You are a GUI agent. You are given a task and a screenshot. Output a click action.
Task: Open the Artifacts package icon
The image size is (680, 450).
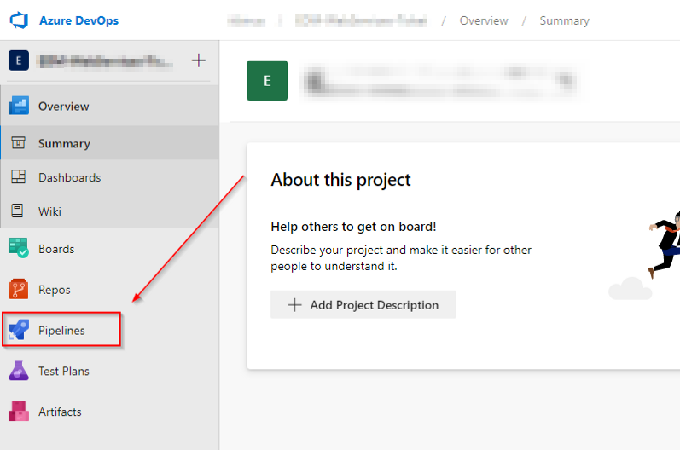19,412
